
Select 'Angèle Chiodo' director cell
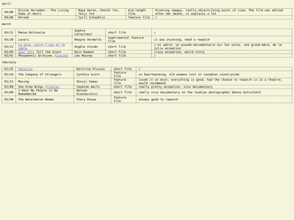click(89, 47)
